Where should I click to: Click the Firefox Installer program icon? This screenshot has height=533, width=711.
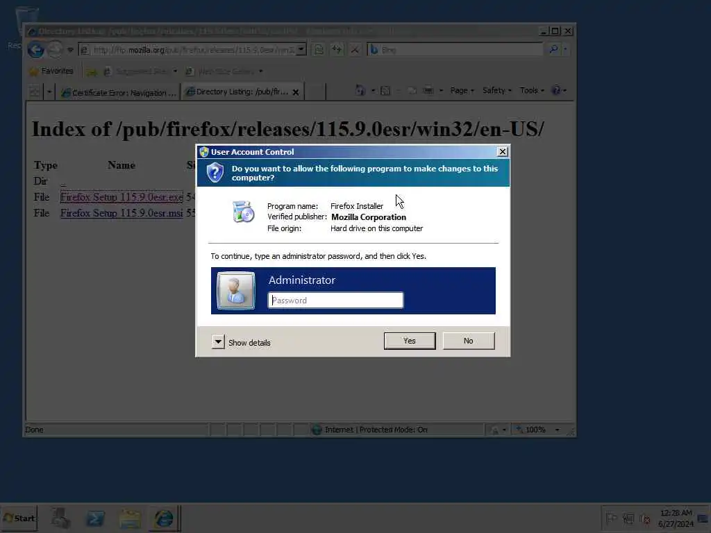pyautogui.click(x=244, y=212)
